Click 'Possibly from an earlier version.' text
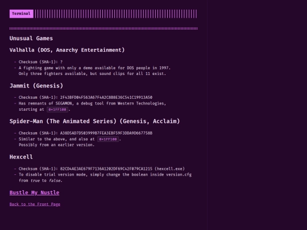 click(x=57, y=145)
